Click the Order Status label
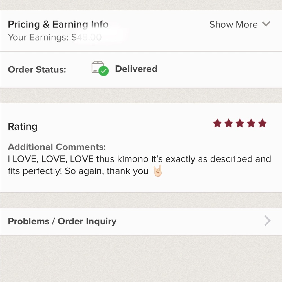The width and height of the screenshot is (282, 282). 37,69
